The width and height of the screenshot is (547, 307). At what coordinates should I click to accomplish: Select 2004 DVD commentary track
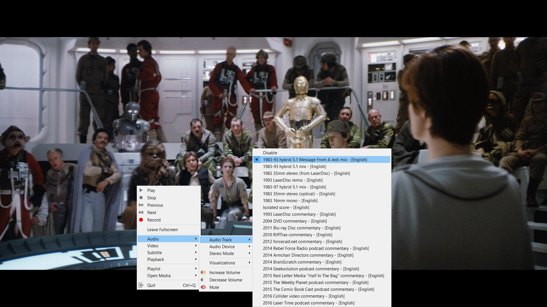click(x=322, y=221)
